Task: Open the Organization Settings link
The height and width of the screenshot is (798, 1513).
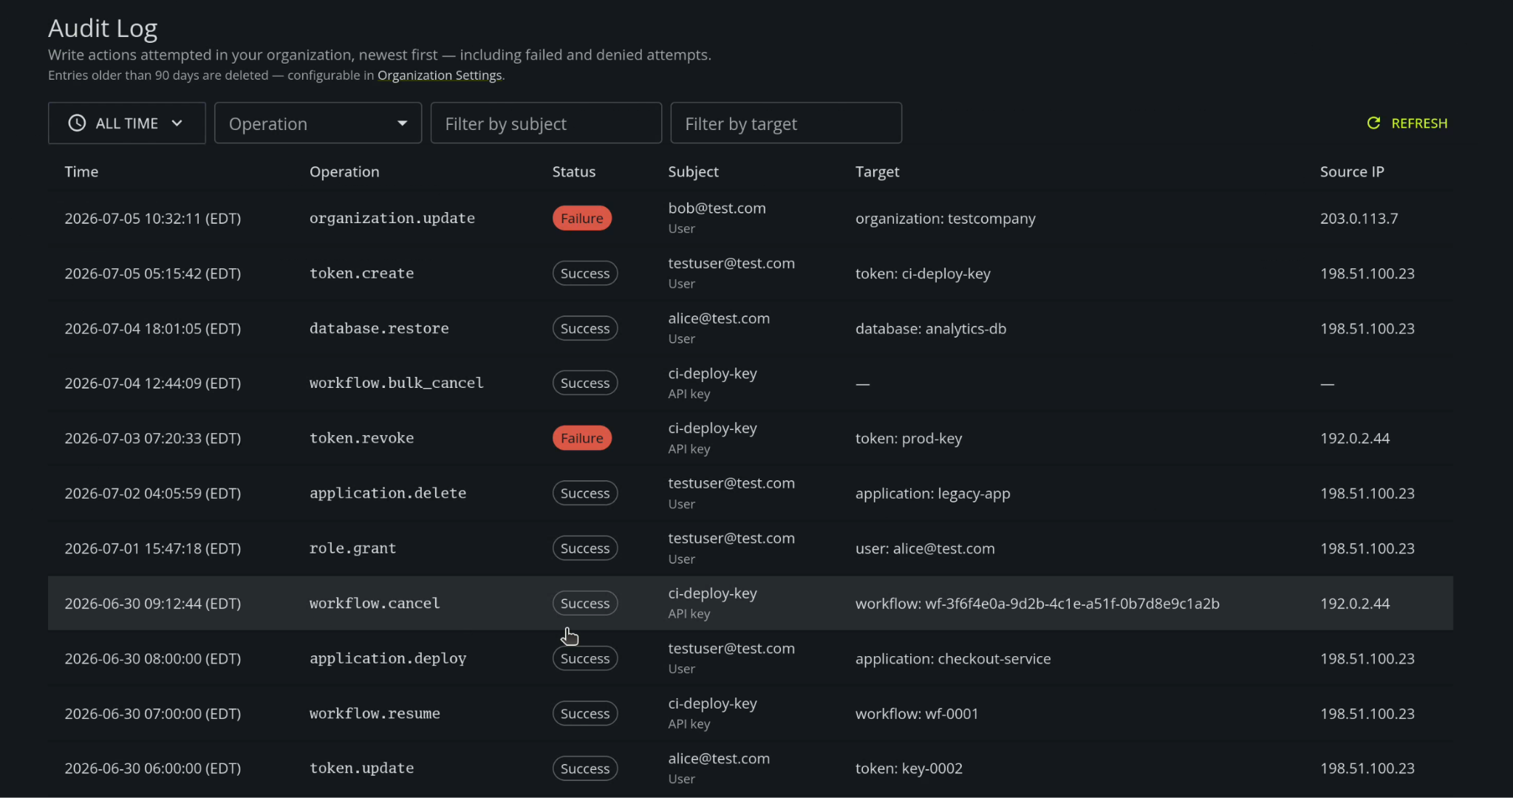Action: click(440, 75)
